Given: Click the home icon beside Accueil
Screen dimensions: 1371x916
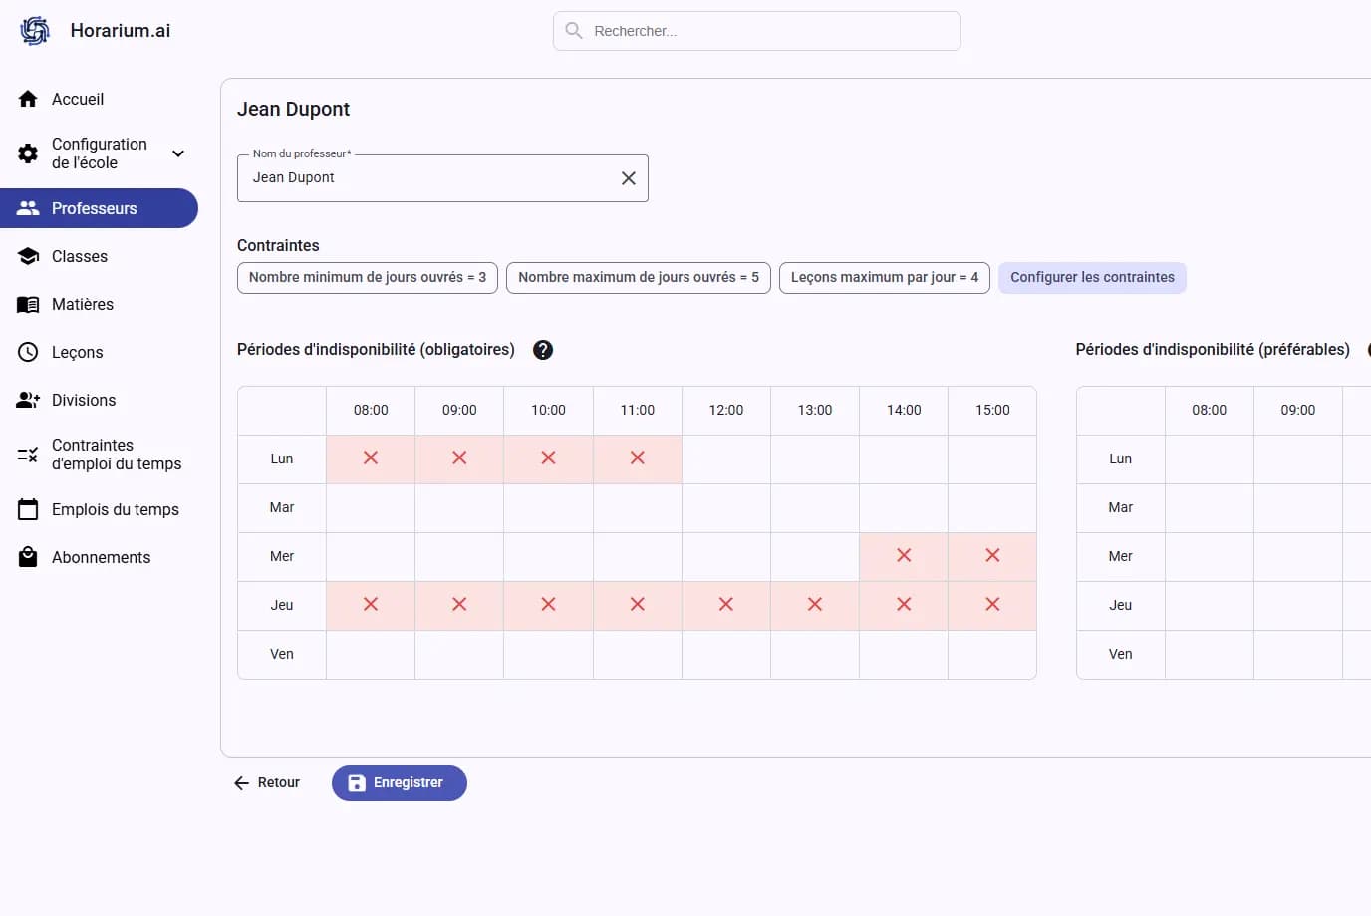Looking at the screenshot, I should click(28, 99).
